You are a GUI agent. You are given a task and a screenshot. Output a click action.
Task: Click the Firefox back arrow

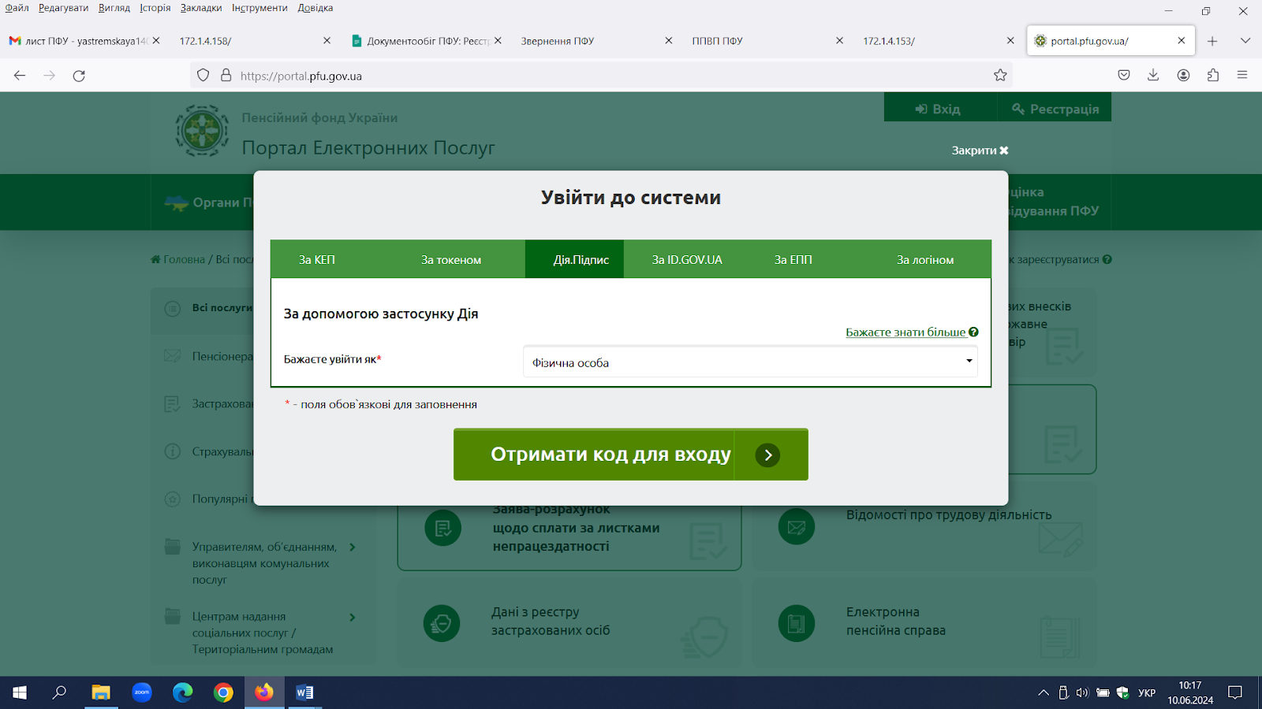pos(20,76)
